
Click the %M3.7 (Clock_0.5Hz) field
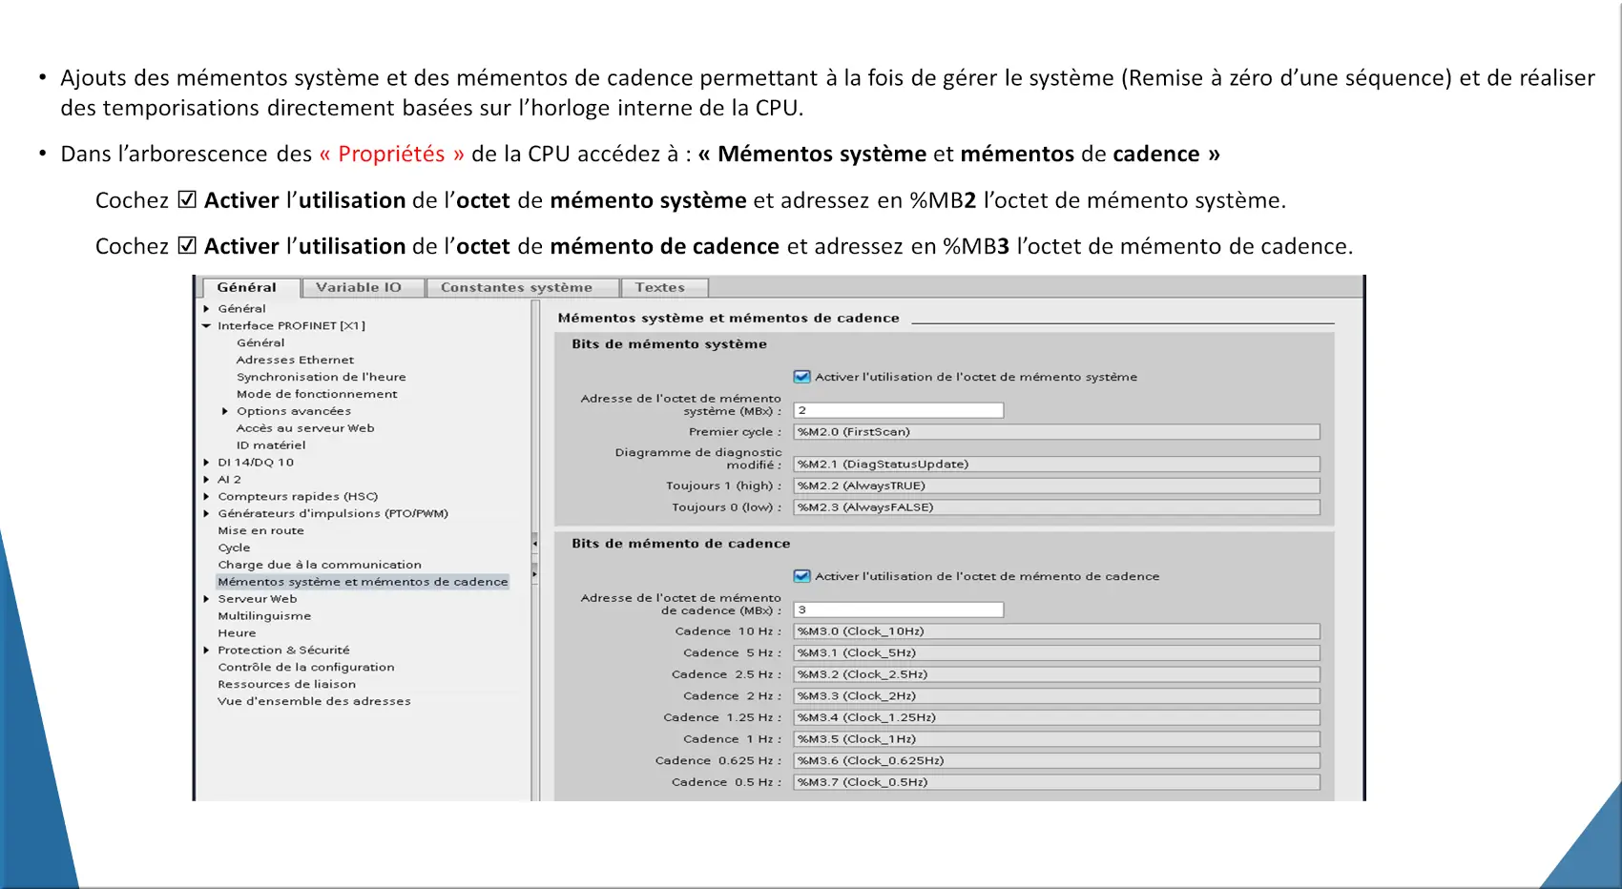(1056, 782)
